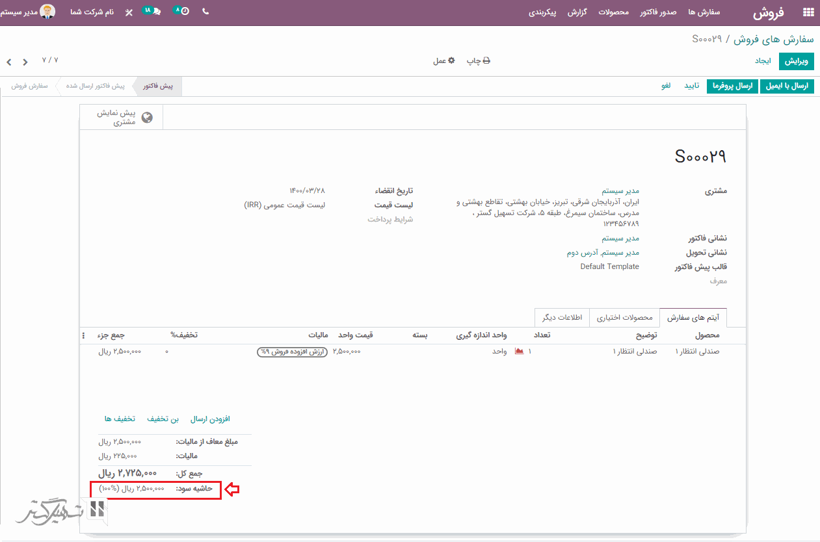Open the activities clock icon
The height and width of the screenshot is (542, 820).
182,12
